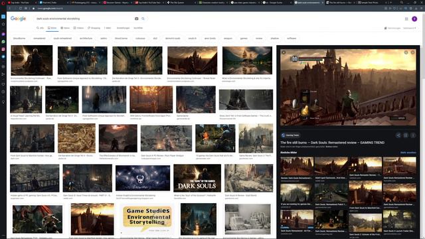Click 'Mehr ansehen' similar images link

pyautogui.click(x=408, y=153)
